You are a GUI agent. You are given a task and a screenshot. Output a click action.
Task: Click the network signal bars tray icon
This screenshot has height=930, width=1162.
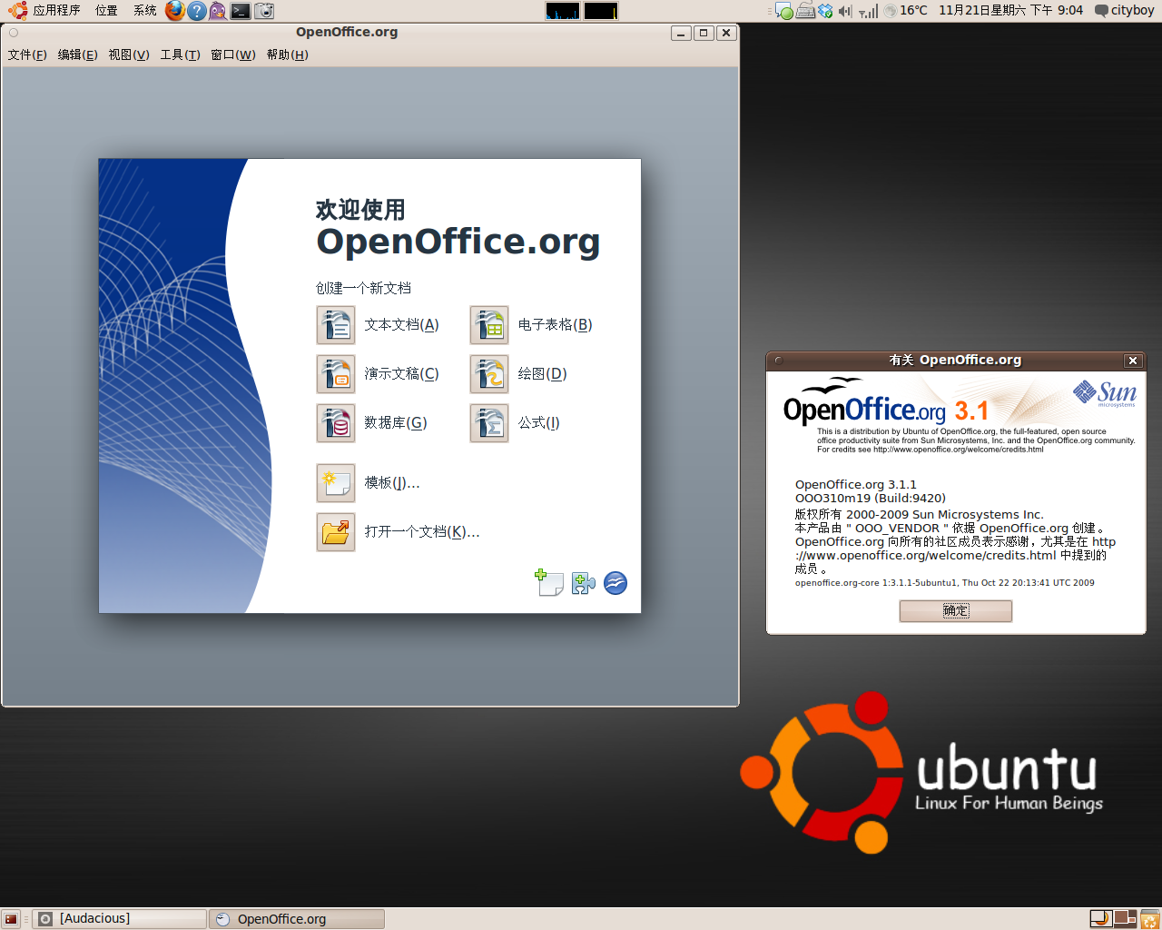coord(869,11)
